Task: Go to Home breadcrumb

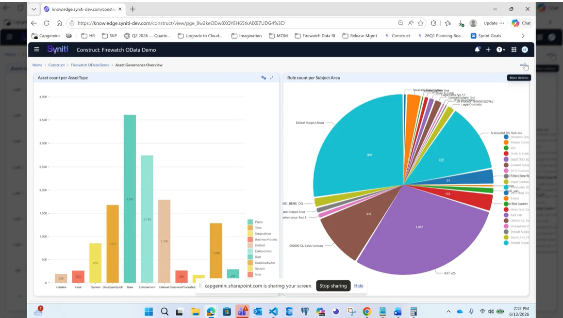Action: 37,65
